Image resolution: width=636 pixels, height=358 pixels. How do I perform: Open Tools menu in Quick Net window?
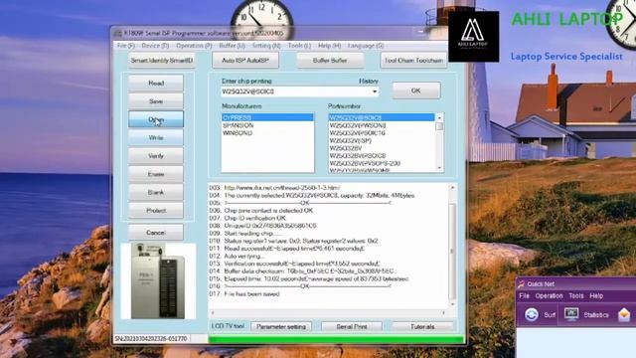point(576,296)
